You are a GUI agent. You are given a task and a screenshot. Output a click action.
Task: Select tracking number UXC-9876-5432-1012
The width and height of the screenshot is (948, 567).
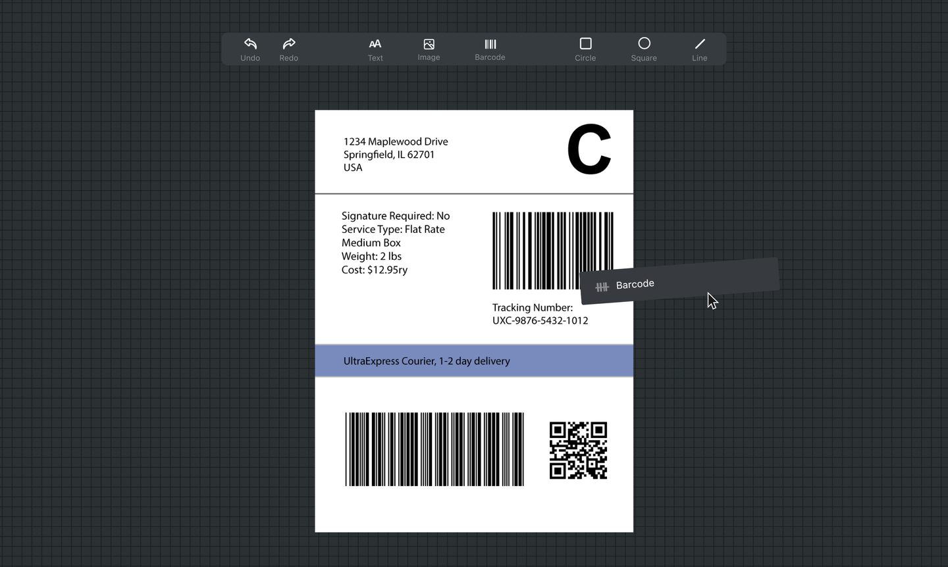pos(540,320)
